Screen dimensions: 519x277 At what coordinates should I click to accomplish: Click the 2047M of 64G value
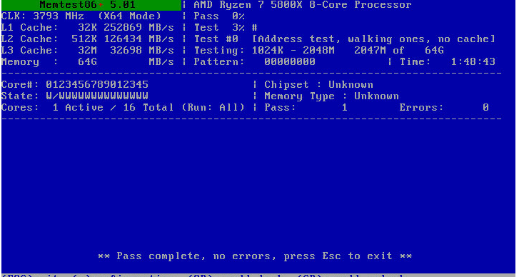399,50
